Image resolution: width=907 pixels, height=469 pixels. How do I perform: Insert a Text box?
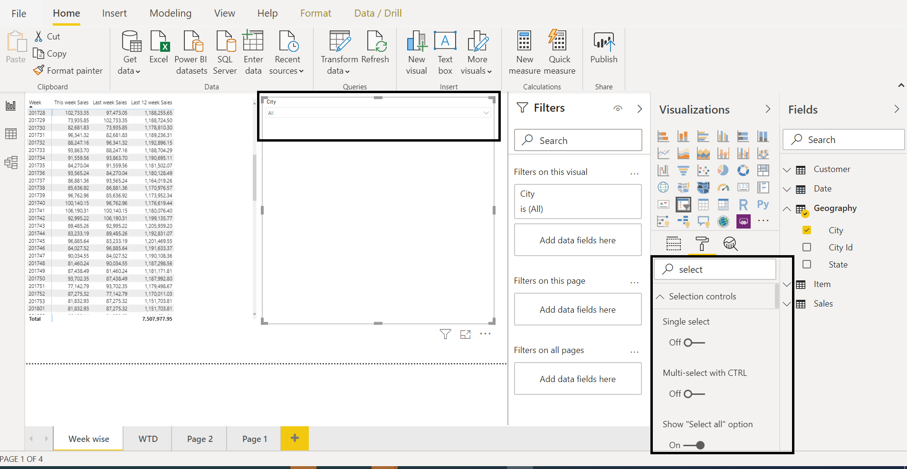[445, 53]
